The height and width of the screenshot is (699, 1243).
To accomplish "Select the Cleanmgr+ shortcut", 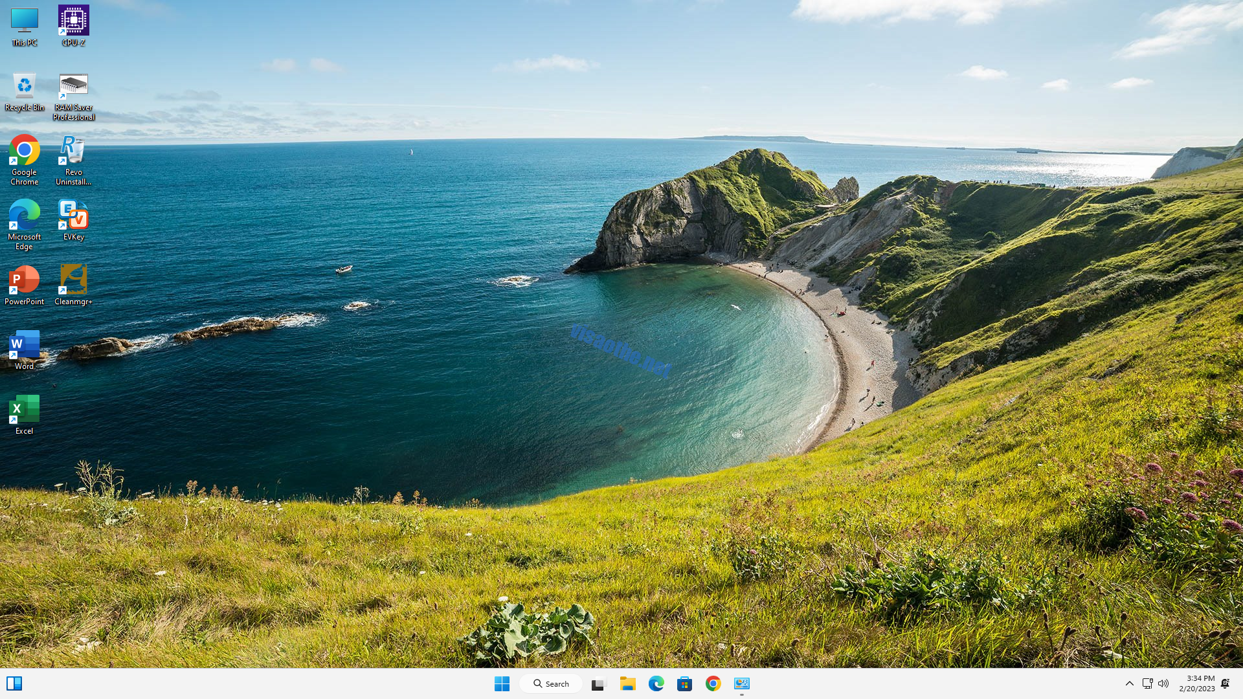I will (x=73, y=285).
